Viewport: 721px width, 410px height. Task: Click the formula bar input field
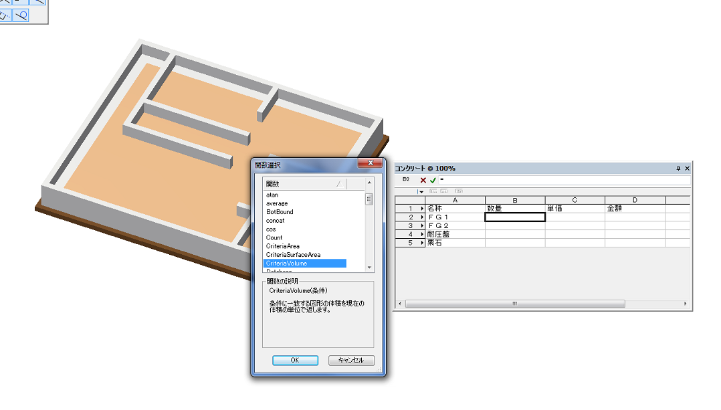coord(562,180)
